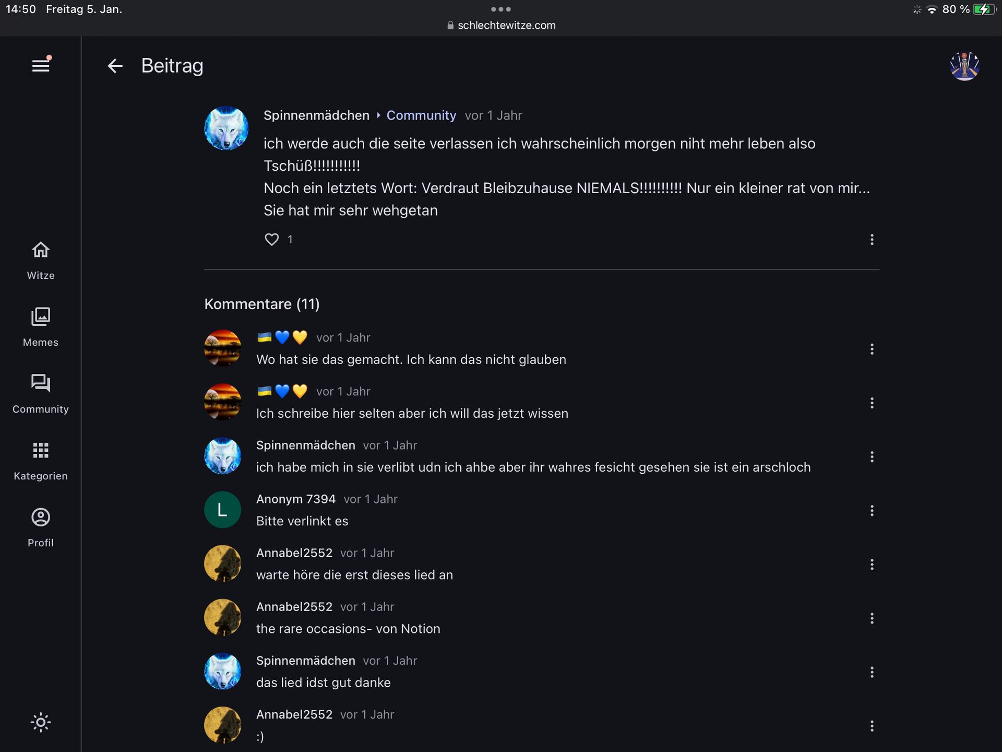Like the post with heart icon
The image size is (1002, 752).
(272, 239)
